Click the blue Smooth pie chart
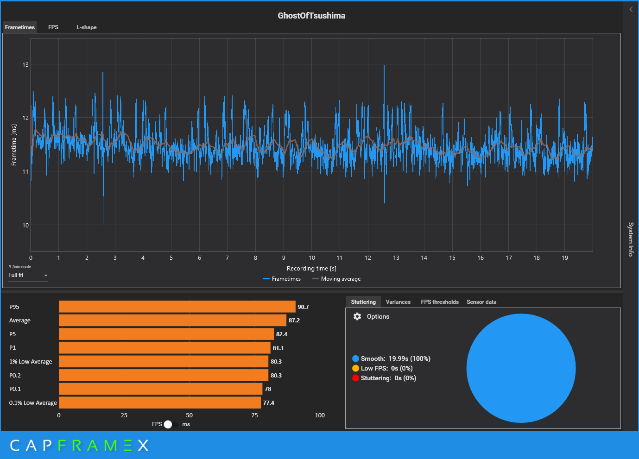The width and height of the screenshot is (639, 459). [x=521, y=368]
